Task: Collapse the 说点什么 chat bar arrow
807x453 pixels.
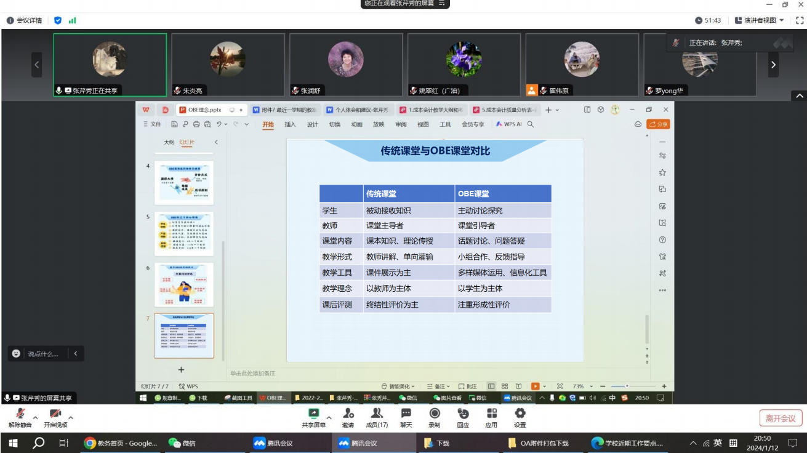Action: tap(76, 354)
